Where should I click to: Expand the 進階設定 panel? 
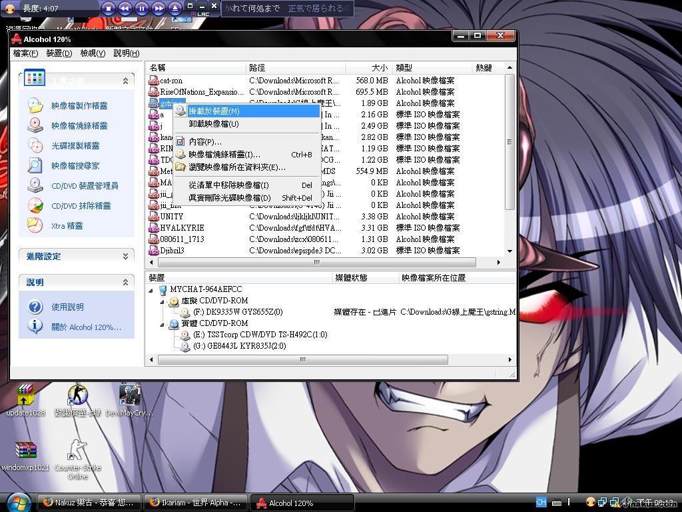(x=125, y=257)
